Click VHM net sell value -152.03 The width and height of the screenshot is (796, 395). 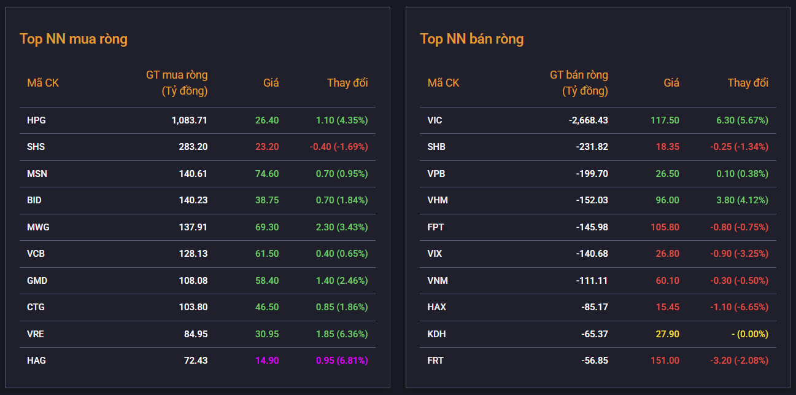(x=592, y=200)
